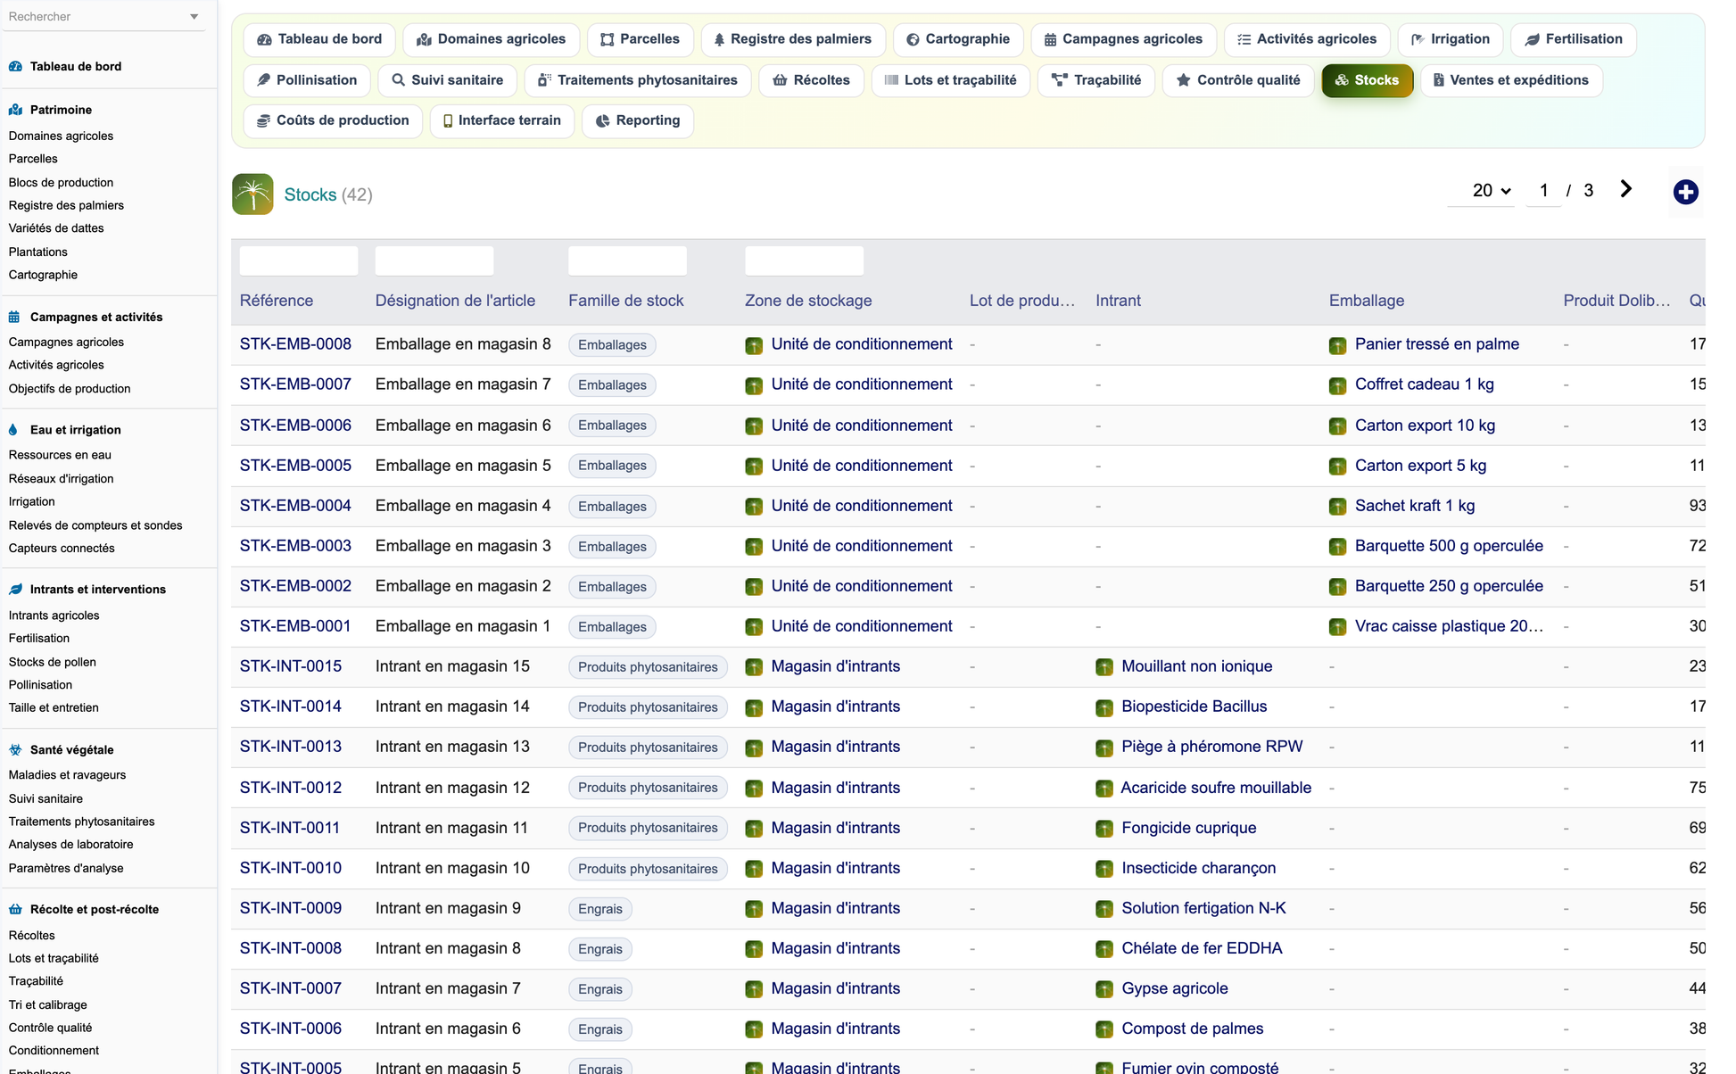Open Variétés de dattes in sidebar

coord(56,227)
